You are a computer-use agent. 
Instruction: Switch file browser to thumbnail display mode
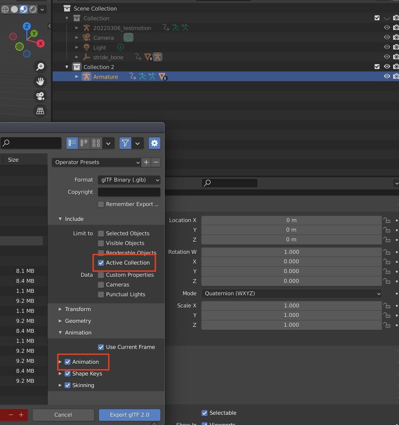[96, 143]
